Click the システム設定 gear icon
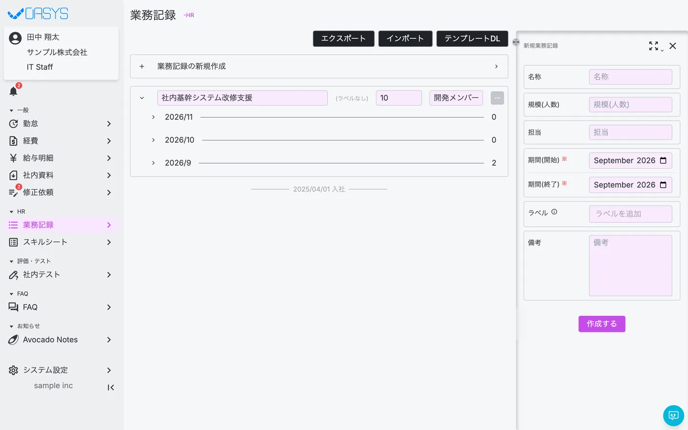Viewport: 688px width, 430px height. (x=13, y=370)
